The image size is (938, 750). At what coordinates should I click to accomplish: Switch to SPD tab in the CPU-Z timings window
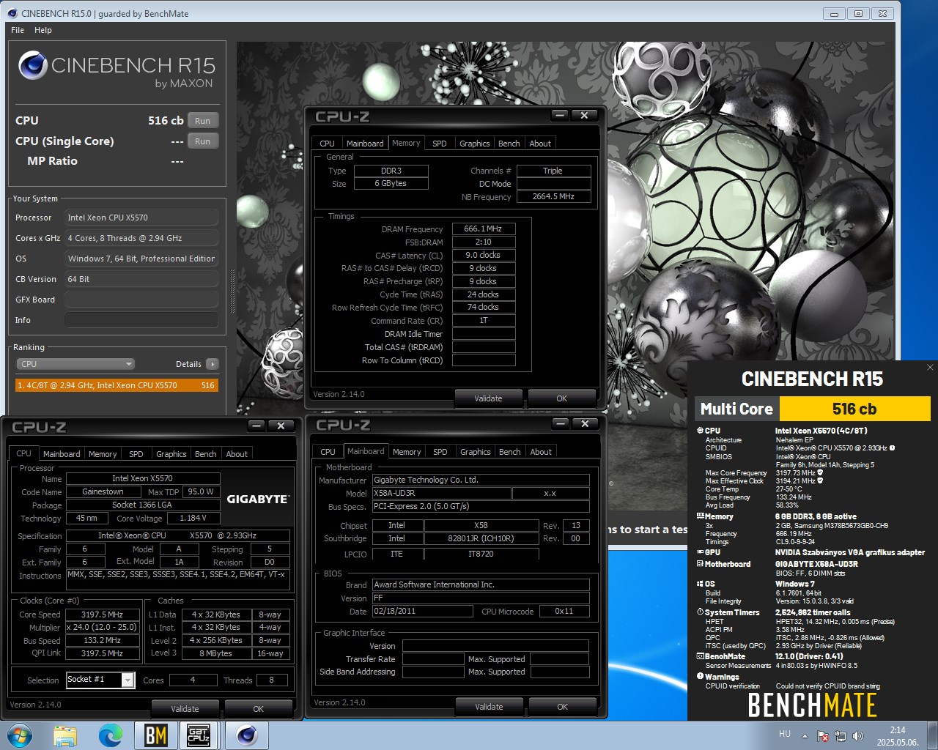click(x=440, y=144)
